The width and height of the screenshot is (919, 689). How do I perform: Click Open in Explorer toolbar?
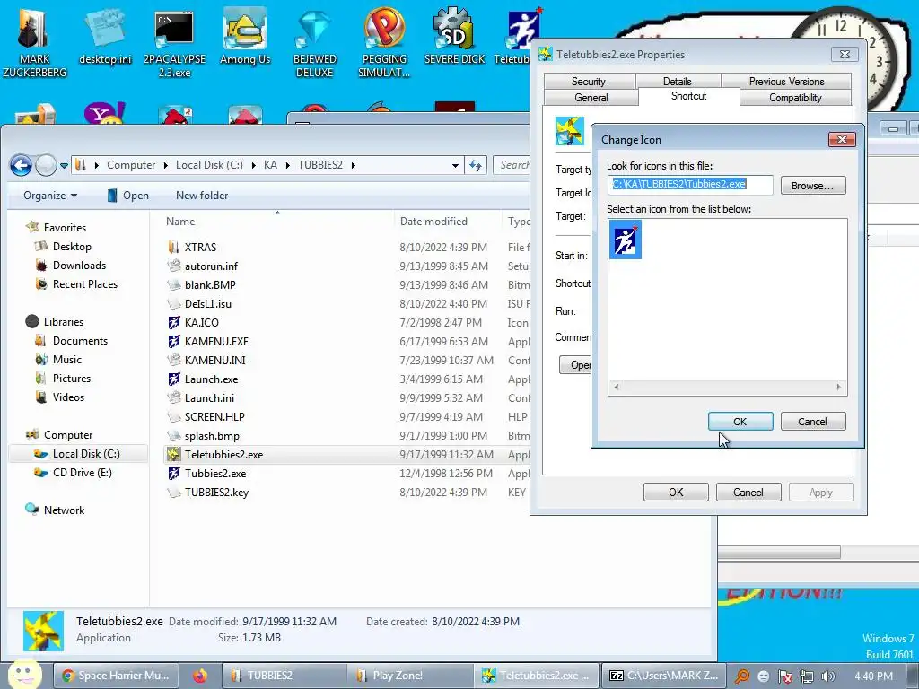pyautogui.click(x=128, y=196)
